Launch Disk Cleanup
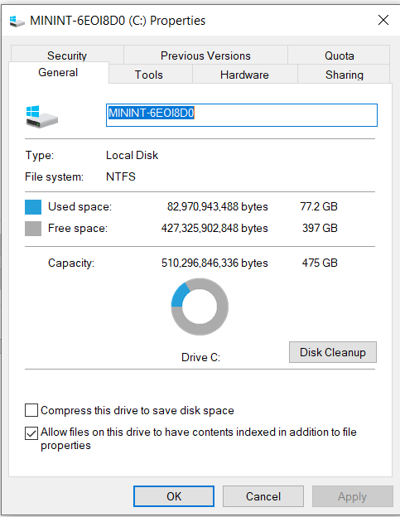 pyautogui.click(x=333, y=352)
